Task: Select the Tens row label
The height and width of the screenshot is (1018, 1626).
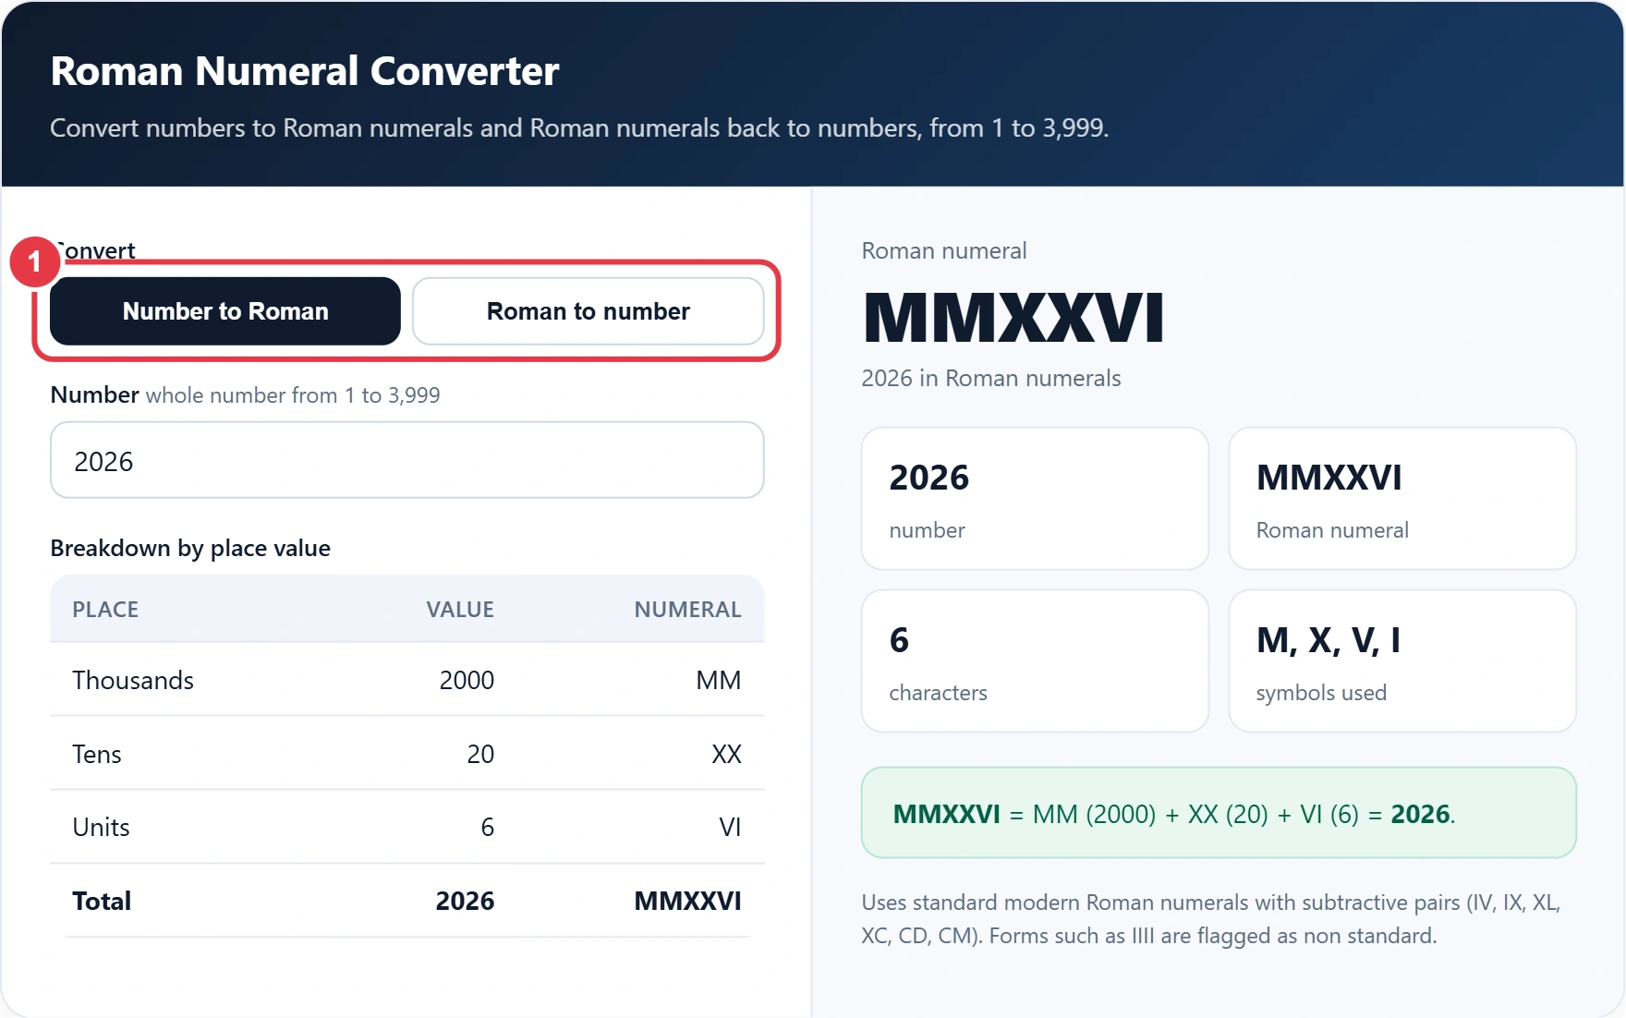Action: click(x=97, y=754)
